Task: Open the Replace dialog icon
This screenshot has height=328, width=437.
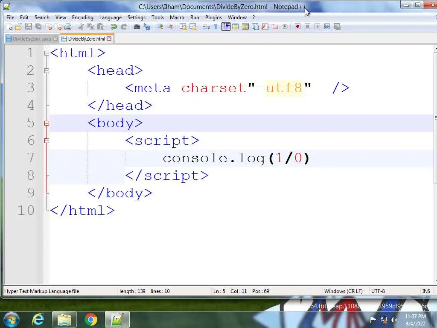Action: pyautogui.click(x=147, y=27)
